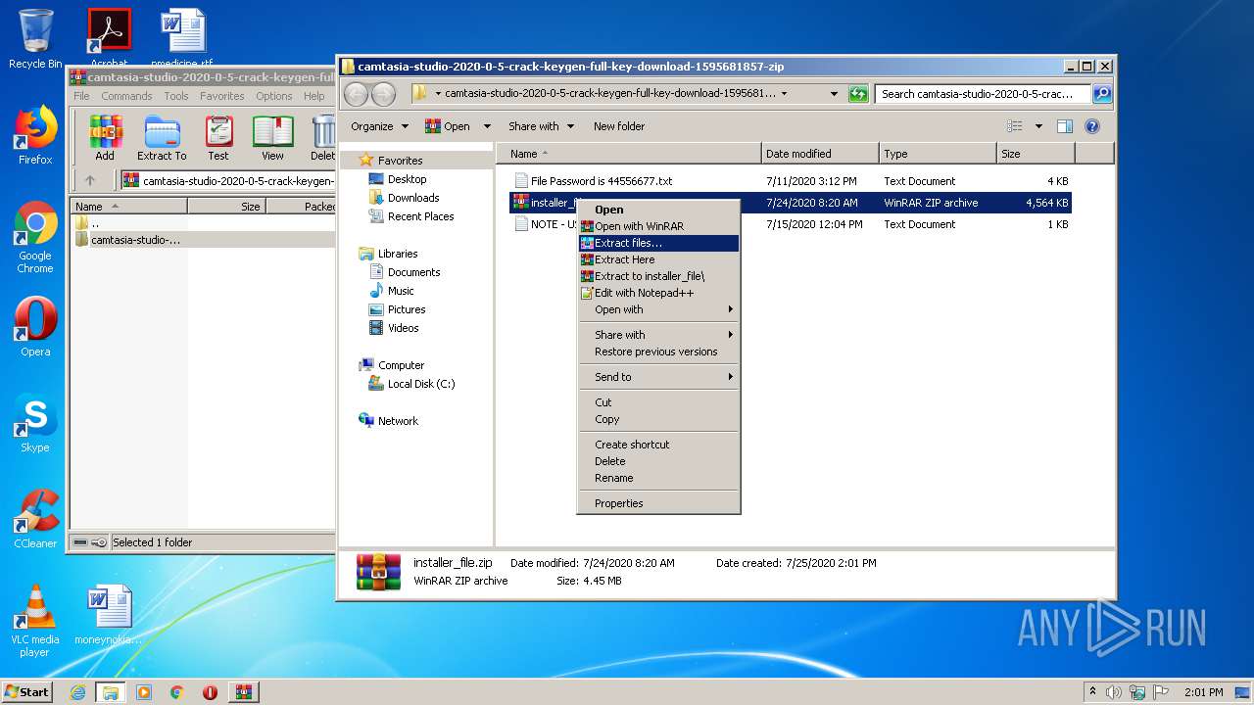Image resolution: width=1254 pixels, height=705 pixels.
Task: Select the Google Chrome desktop shortcut
Action: click(x=35, y=238)
